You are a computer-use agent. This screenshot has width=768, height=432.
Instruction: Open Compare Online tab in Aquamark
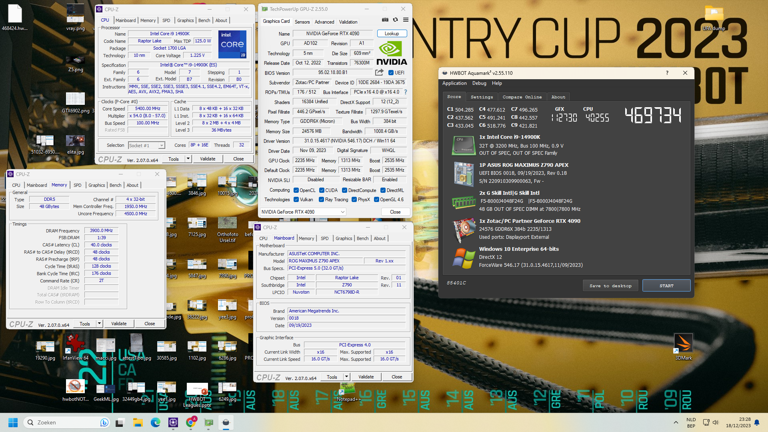[x=522, y=97]
